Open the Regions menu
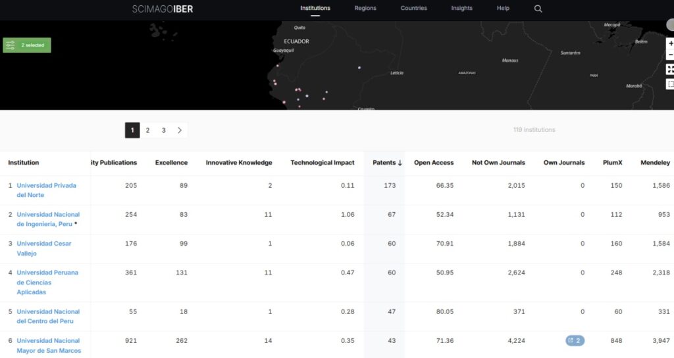674x358 pixels. 365,9
